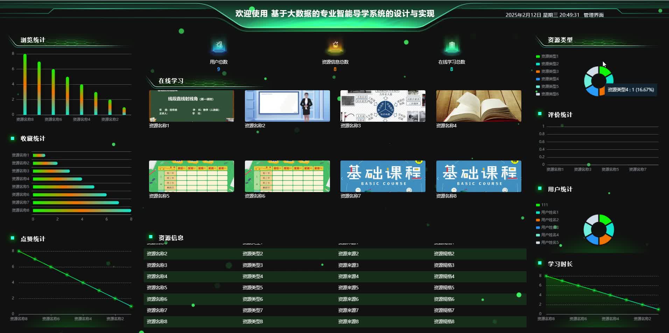Toggle 用户姓名4 legend entry
This screenshot has height=333, width=669.
pos(547,235)
